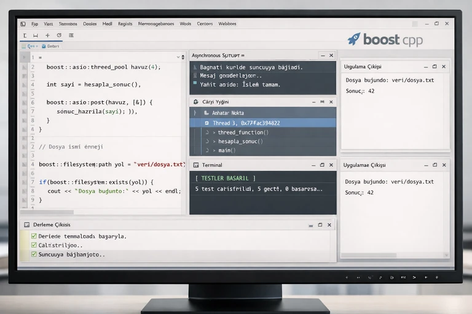Viewport: 472px width, 314px height.
Task: Close the Cáryi Yyğini panel
Action: click(x=331, y=102)
